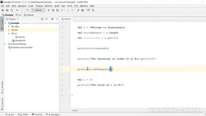Open the Code menu
The image size is (206, 116).
[x=31, y=6]
